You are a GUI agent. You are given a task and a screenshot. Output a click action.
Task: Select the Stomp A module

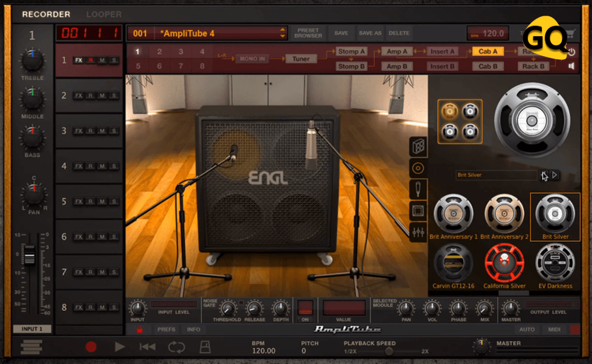click(x=351, y=51)
